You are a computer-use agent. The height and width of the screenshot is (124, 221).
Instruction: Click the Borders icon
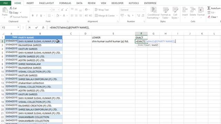coord(49,15)
